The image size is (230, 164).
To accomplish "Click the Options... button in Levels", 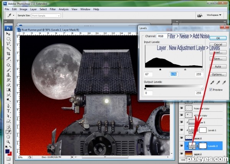I will [x=218, y=75].
